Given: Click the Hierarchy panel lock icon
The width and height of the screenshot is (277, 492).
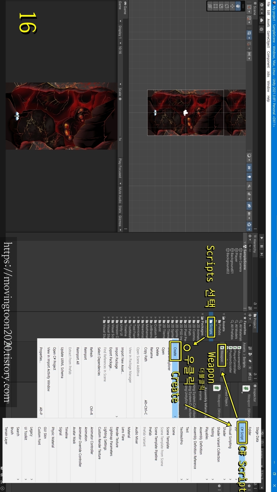Looking at the screenshot, I should click(255, 304).
